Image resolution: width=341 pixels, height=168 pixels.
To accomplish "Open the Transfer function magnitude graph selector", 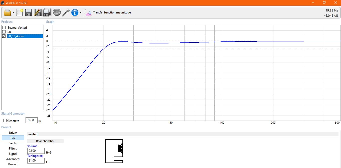I will 112,12.
